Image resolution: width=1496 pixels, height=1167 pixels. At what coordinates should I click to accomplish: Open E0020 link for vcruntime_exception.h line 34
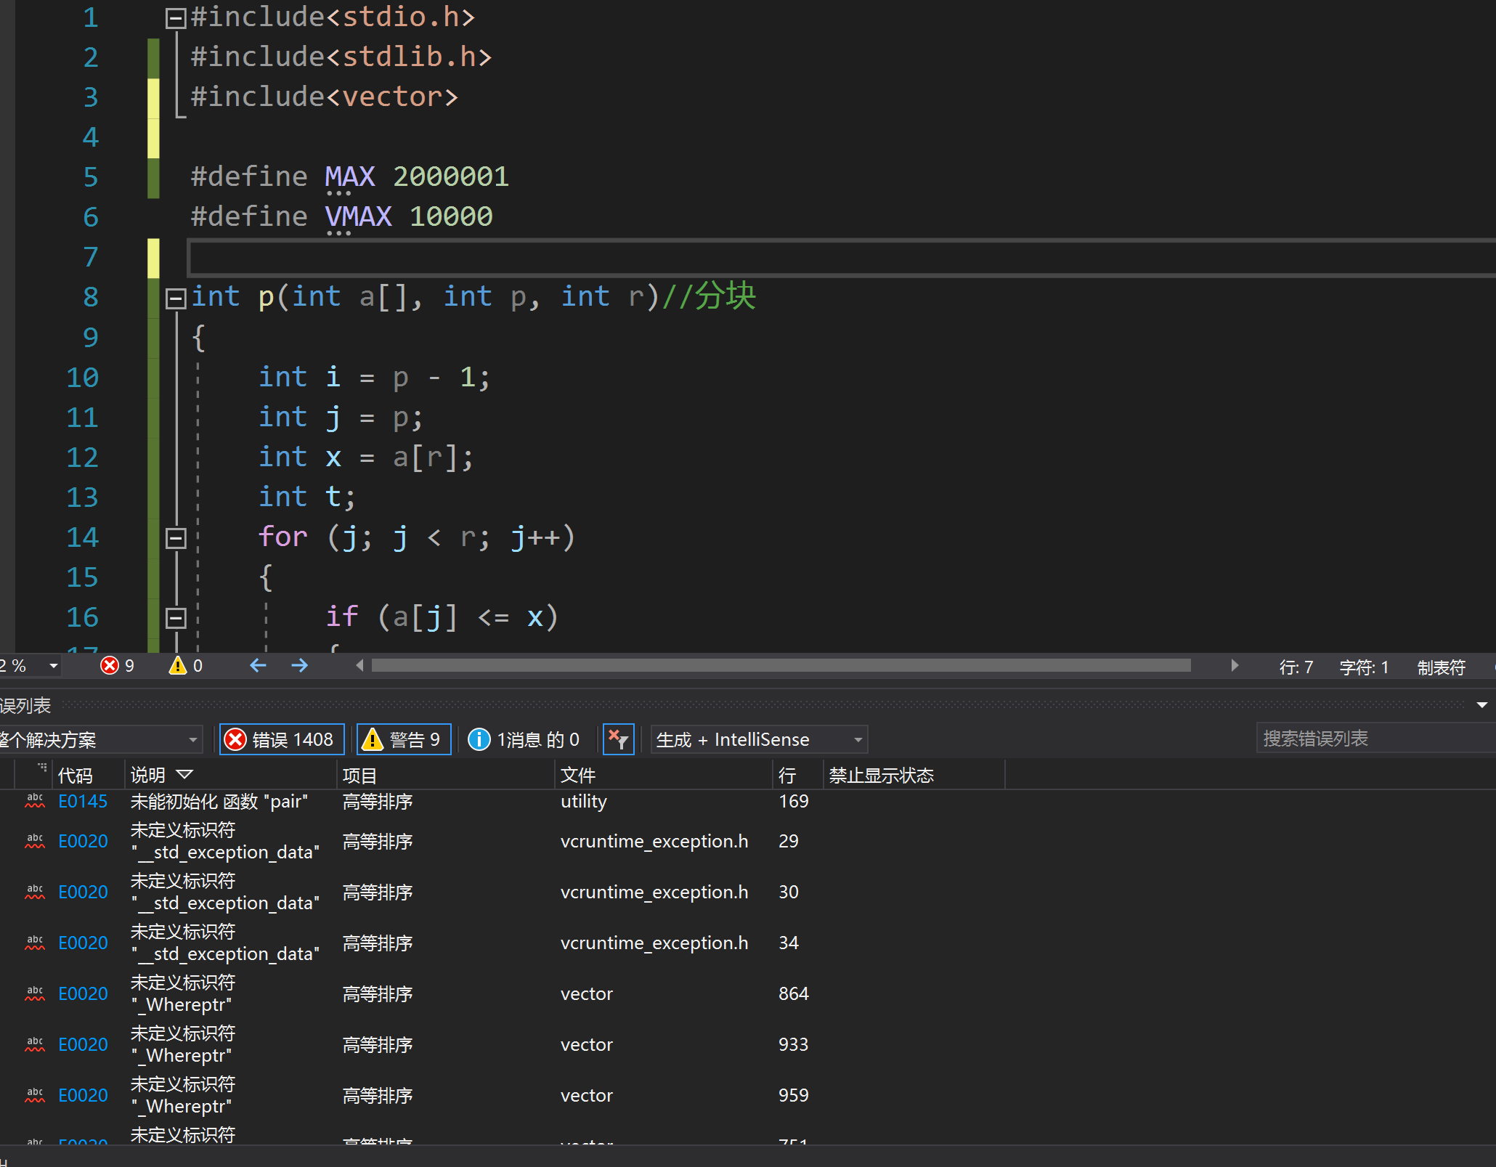pos(83,943)
